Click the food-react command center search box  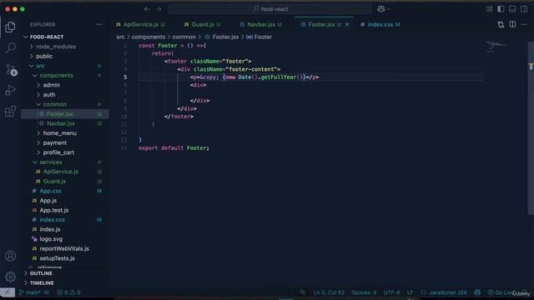(270, 9)
